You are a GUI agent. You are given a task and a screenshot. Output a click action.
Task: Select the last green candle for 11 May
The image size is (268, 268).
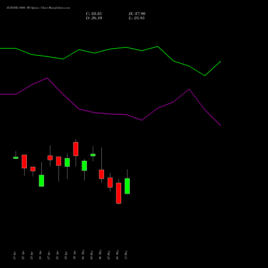click(x=127, y=186)
